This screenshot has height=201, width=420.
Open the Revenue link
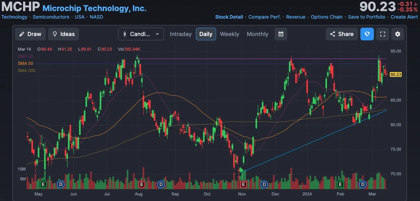point(296,17)
